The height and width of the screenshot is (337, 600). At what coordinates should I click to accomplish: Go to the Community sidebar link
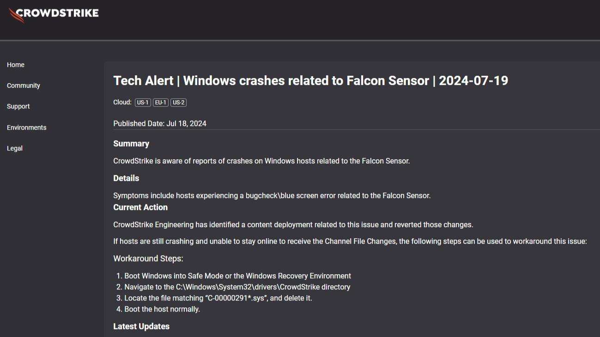click(x=24, y=85)
